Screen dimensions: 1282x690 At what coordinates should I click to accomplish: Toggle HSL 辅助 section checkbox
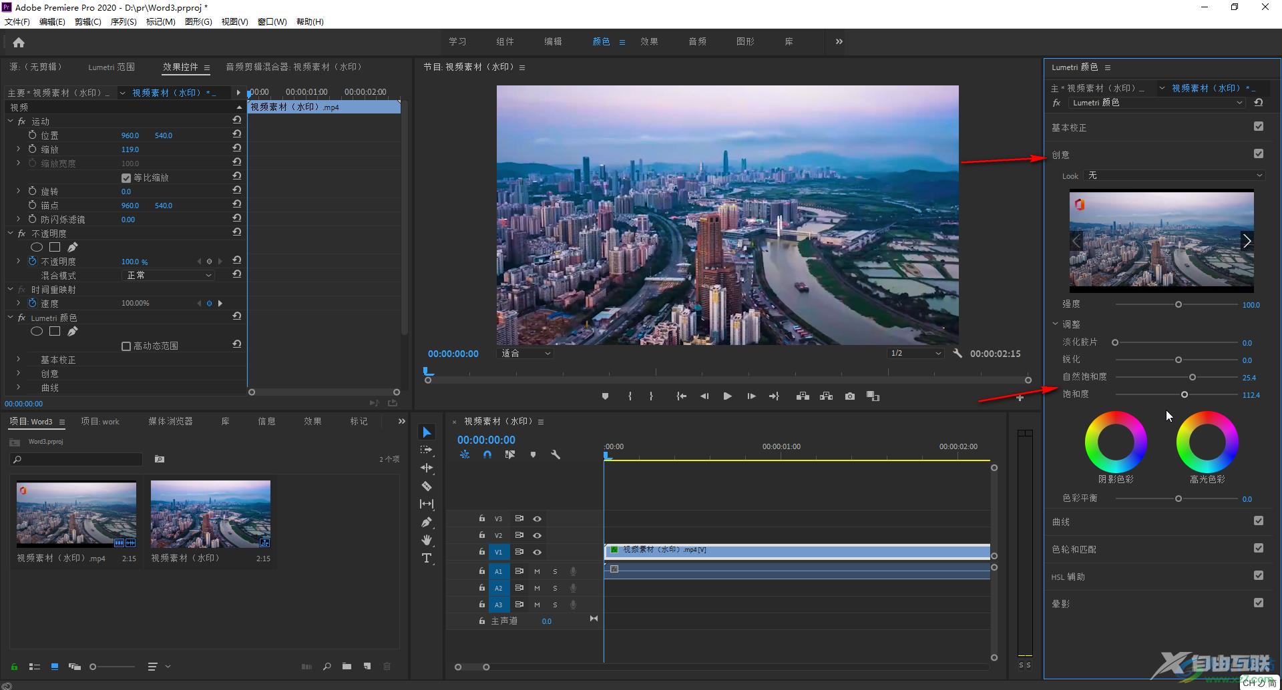click(1259, 576)
